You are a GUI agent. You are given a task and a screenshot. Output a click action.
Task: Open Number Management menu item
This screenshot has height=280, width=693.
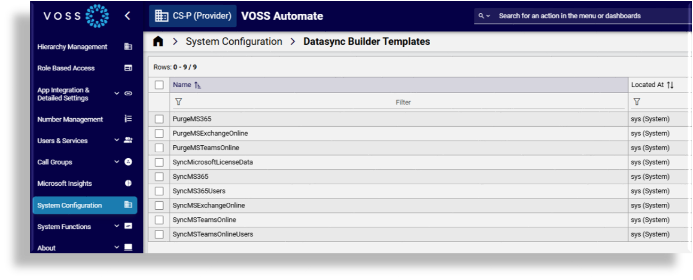point(85,119)
